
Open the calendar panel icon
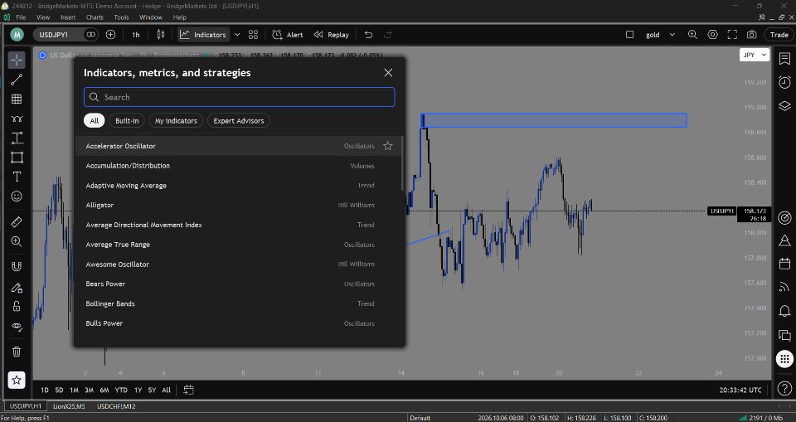(785, 264)
